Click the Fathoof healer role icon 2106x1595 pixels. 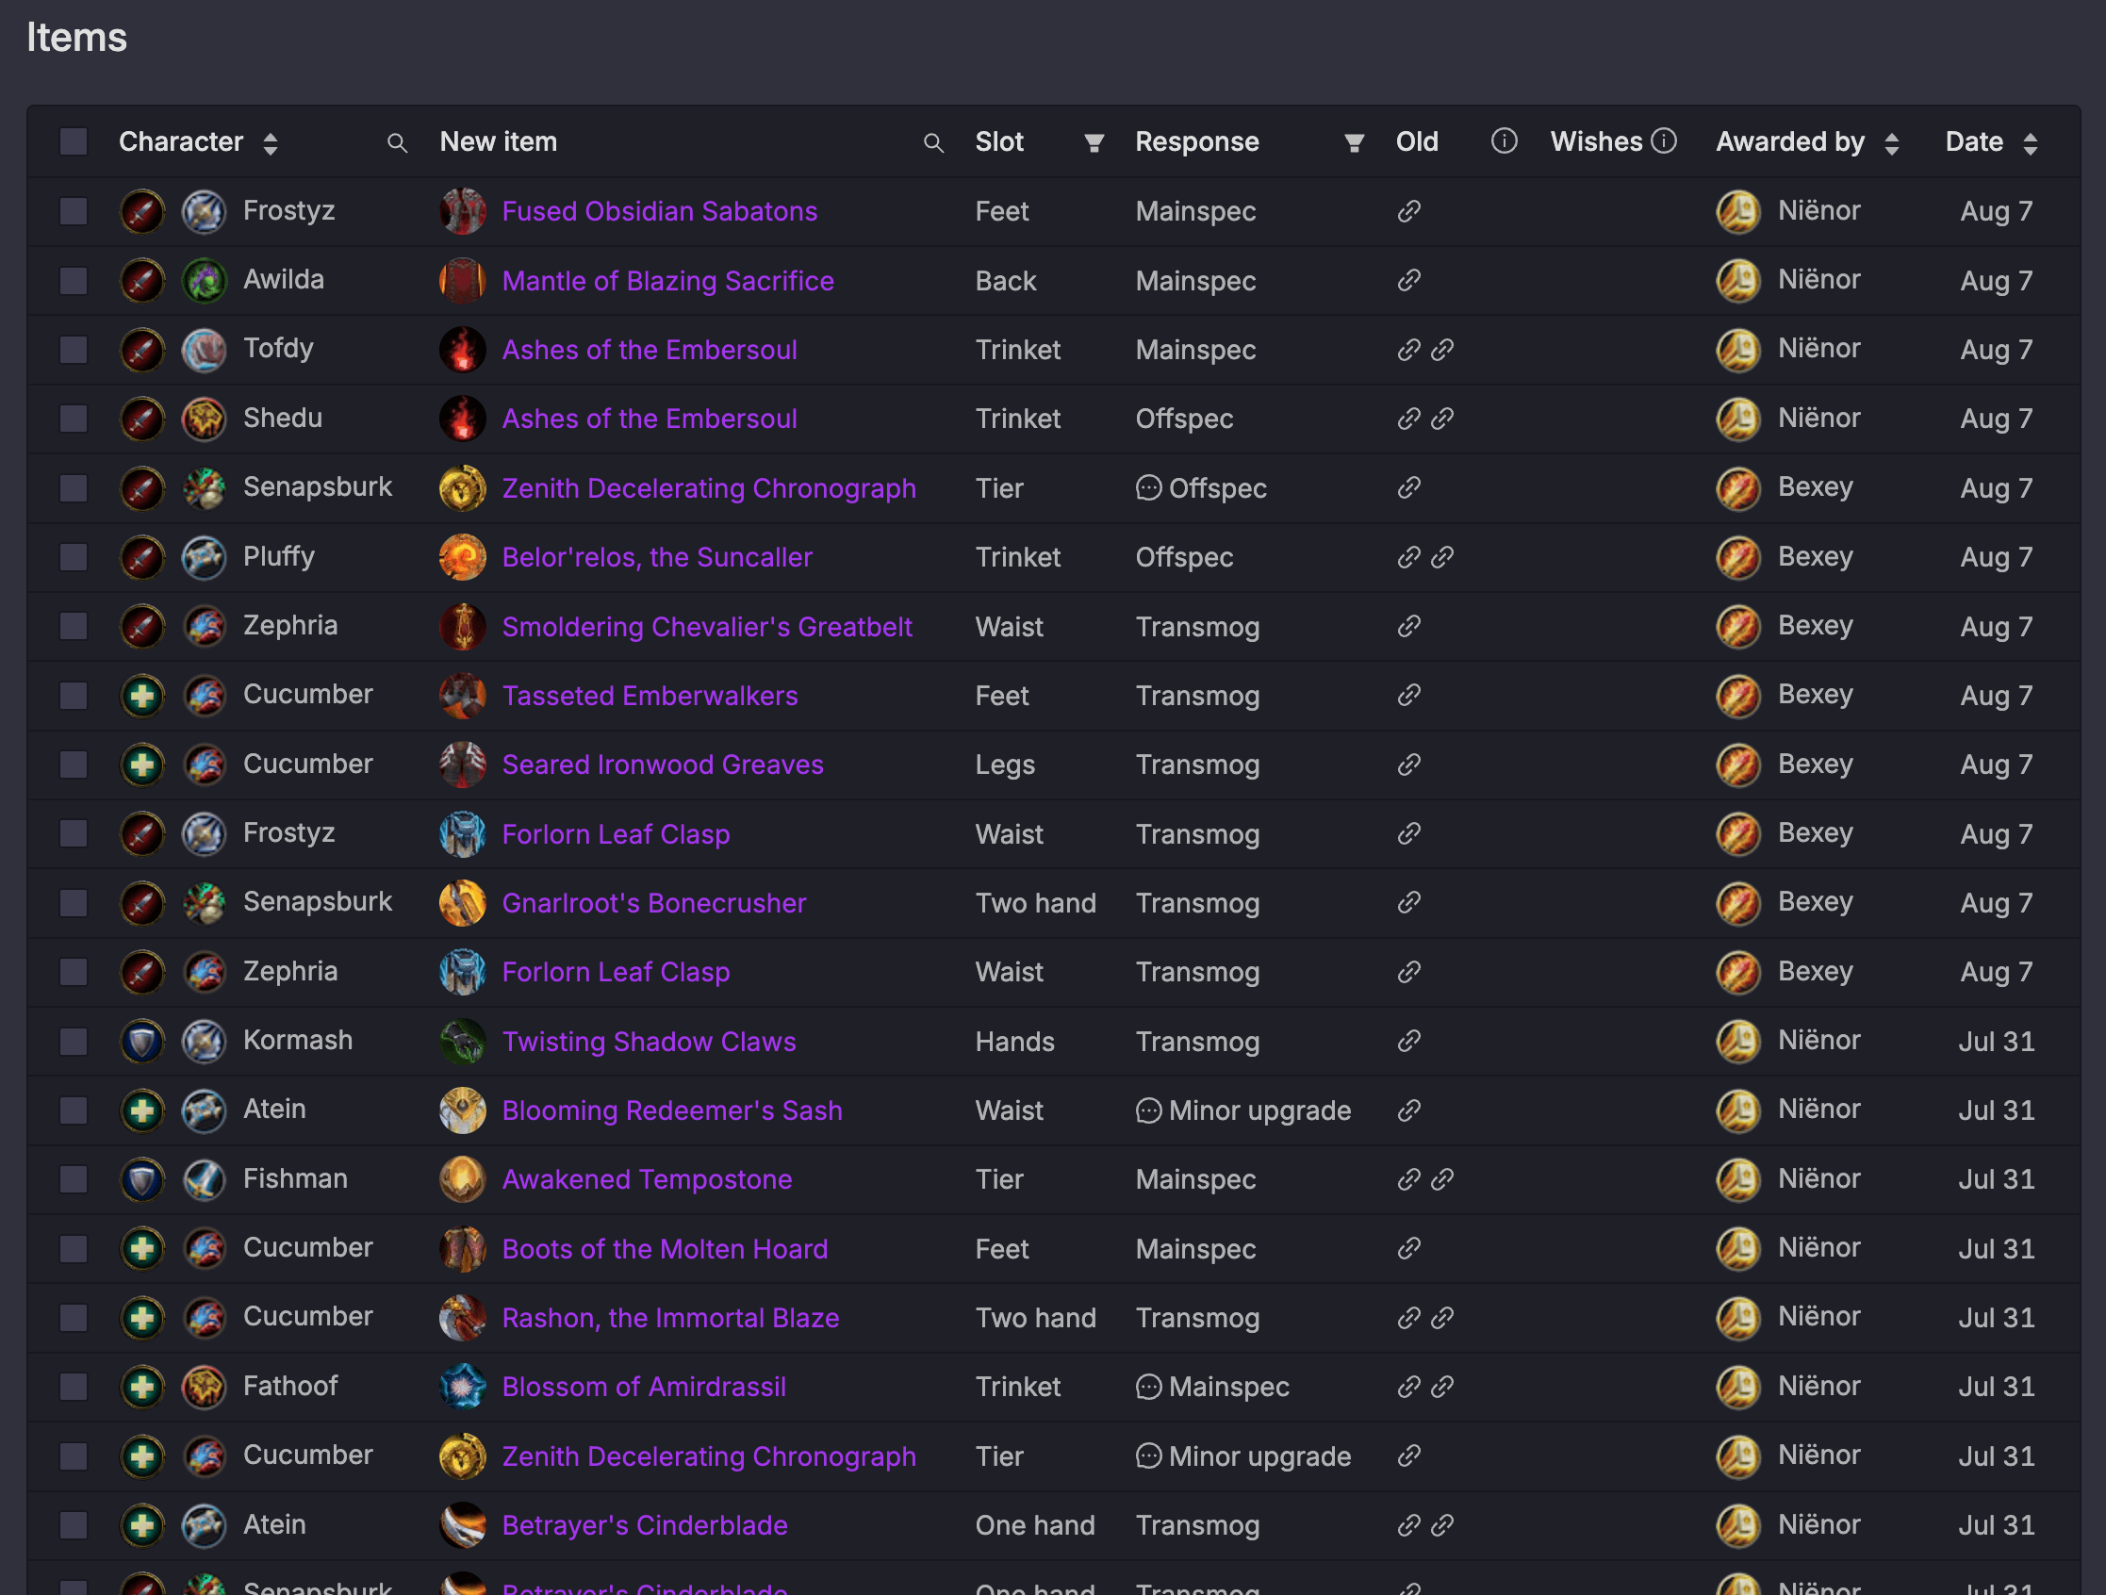pos(141,1388)
